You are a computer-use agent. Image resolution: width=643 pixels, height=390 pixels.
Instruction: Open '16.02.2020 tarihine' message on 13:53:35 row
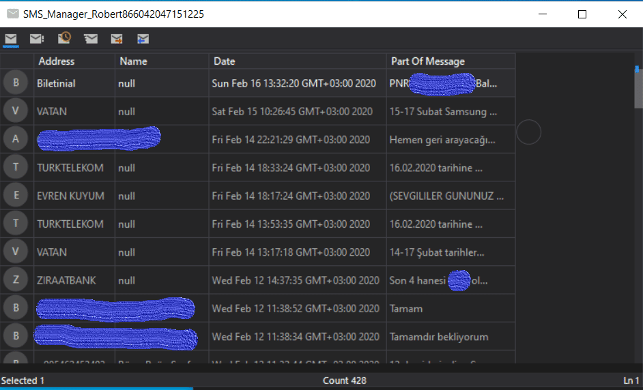coord(451,224)
